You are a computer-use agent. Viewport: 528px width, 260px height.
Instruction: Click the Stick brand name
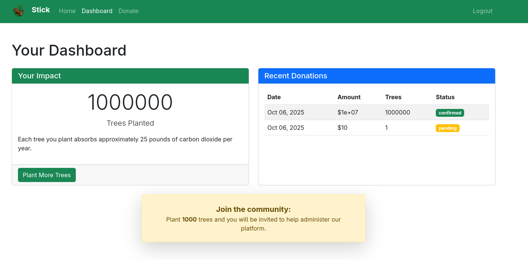[x=41, y=10]
